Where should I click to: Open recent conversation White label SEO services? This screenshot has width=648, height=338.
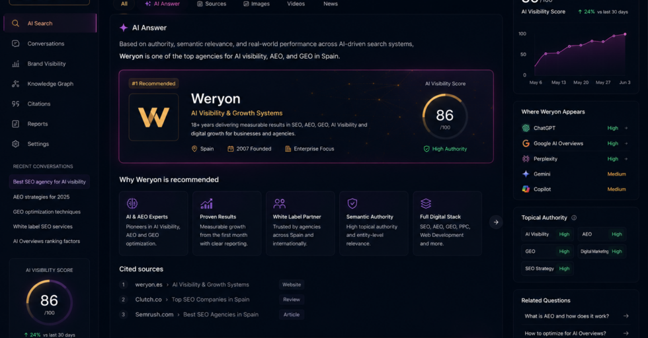point(42,226)
